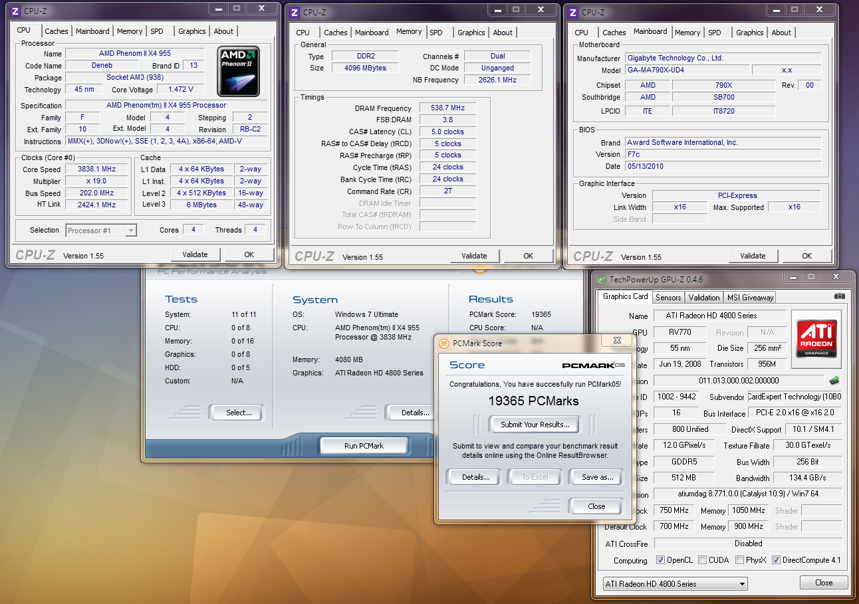Click the green BIOS save icon in GPU-Z
This screenshot has width=859, height=604.
click(x=834, y=381)
